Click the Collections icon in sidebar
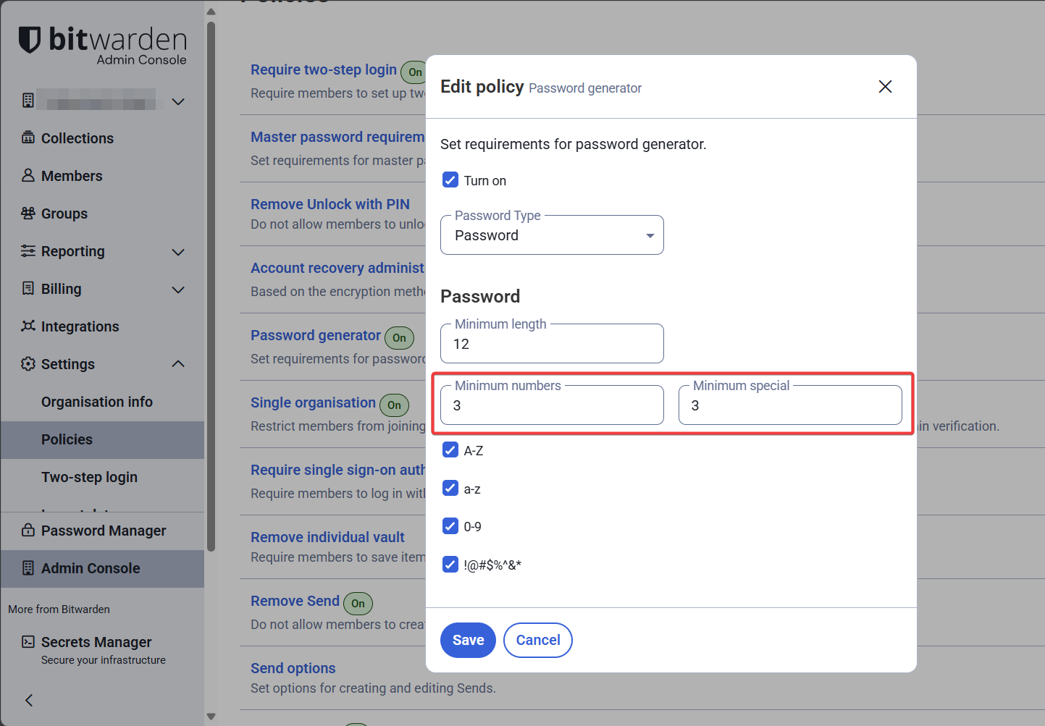The width and height of the screenshot is (1045, 726). [28, 138]
